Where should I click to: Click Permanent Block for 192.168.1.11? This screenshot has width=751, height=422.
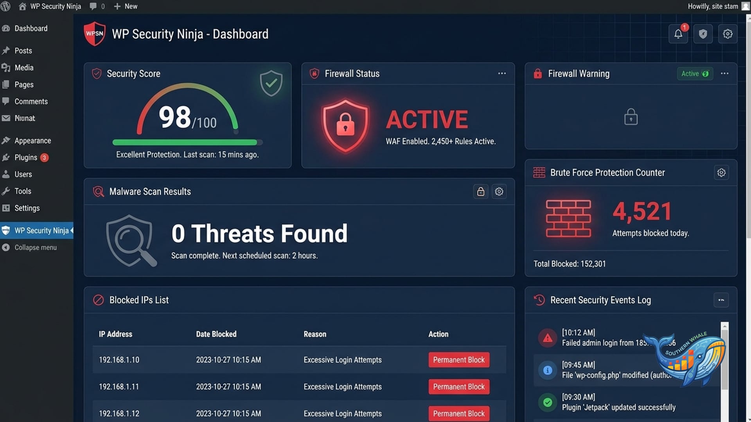(459, 387)
